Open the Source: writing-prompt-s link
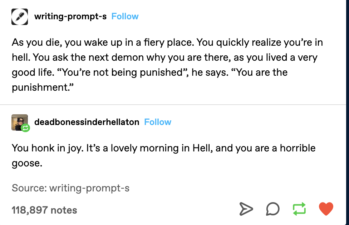This screenshot has height=225, width=349. coord(70,188)
